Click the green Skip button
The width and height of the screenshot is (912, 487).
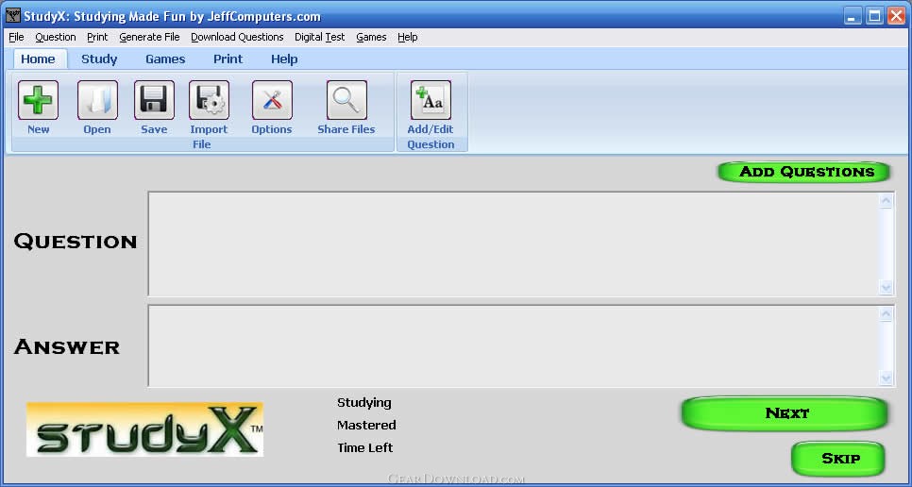838,459
